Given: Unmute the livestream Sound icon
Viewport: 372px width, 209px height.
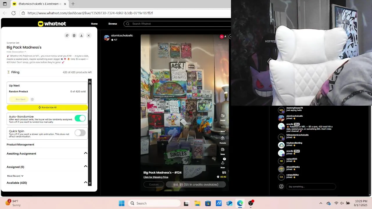Looking at the screenshot, I should pos(223,116).
